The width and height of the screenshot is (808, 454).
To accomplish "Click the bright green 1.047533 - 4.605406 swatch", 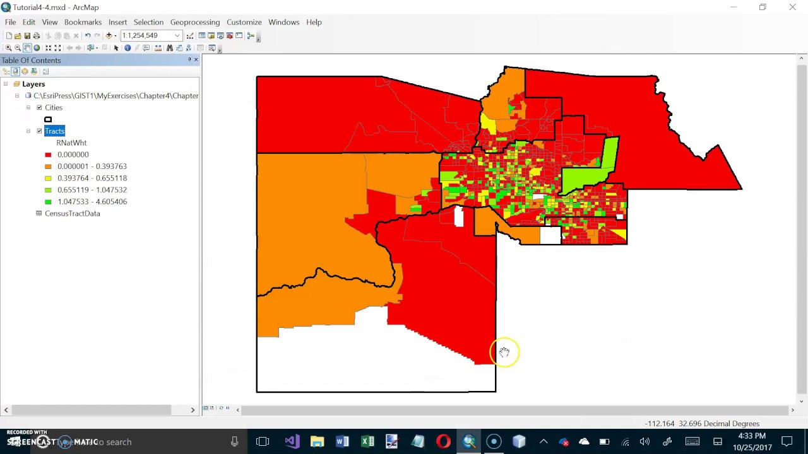I will click(48, 202).
